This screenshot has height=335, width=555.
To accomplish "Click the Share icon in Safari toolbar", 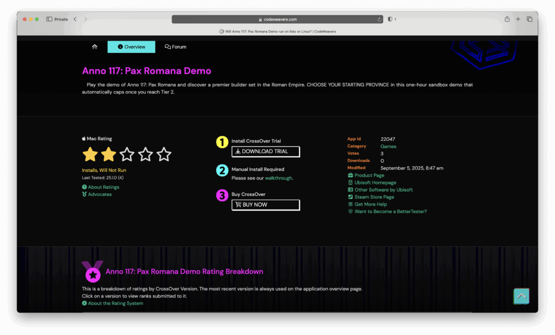I will [x=507, y=19].
